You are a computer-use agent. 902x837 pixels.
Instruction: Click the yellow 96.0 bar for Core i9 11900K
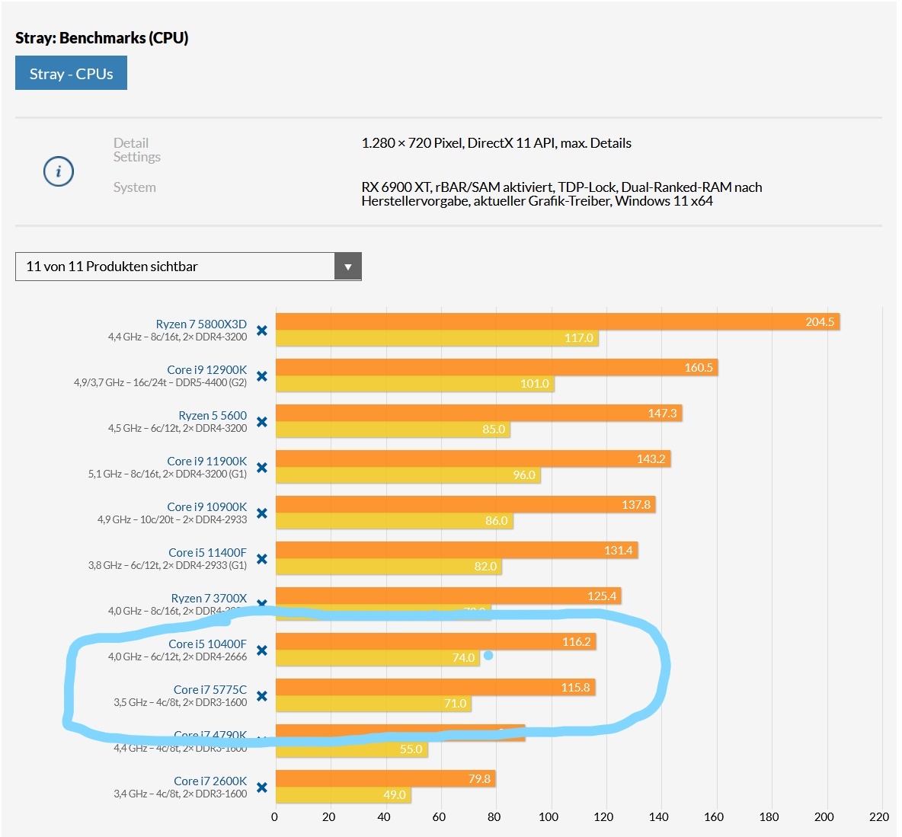click(408, 474)
